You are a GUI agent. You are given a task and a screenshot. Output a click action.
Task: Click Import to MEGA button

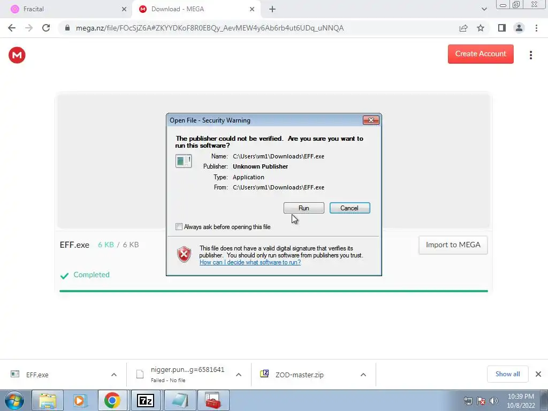pos(453,245)
